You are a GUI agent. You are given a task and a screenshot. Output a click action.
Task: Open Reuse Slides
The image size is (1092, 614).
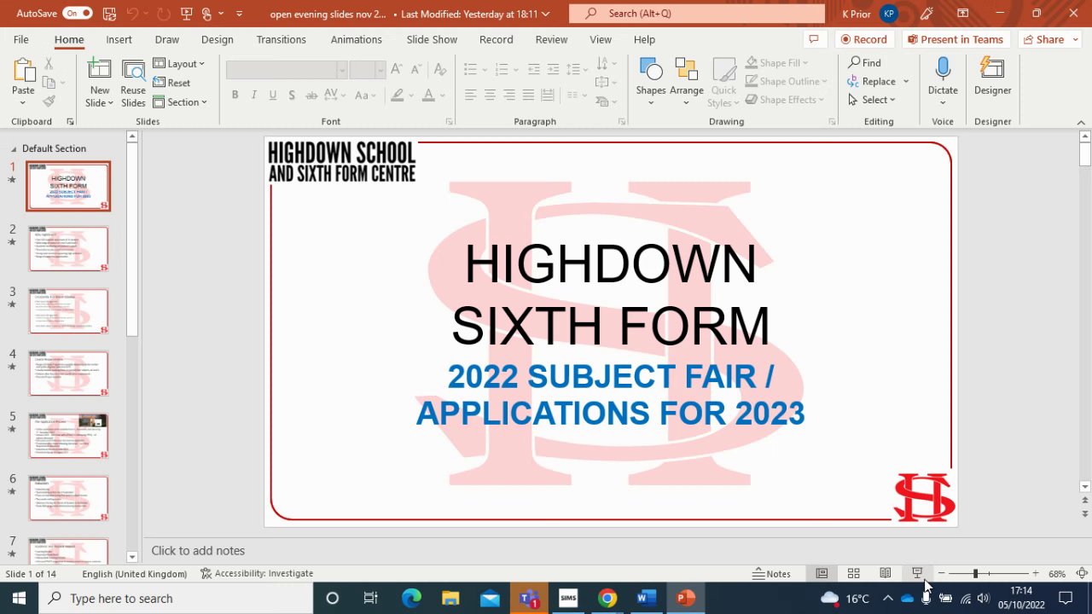pyautogui.click(x=133, y=83)
